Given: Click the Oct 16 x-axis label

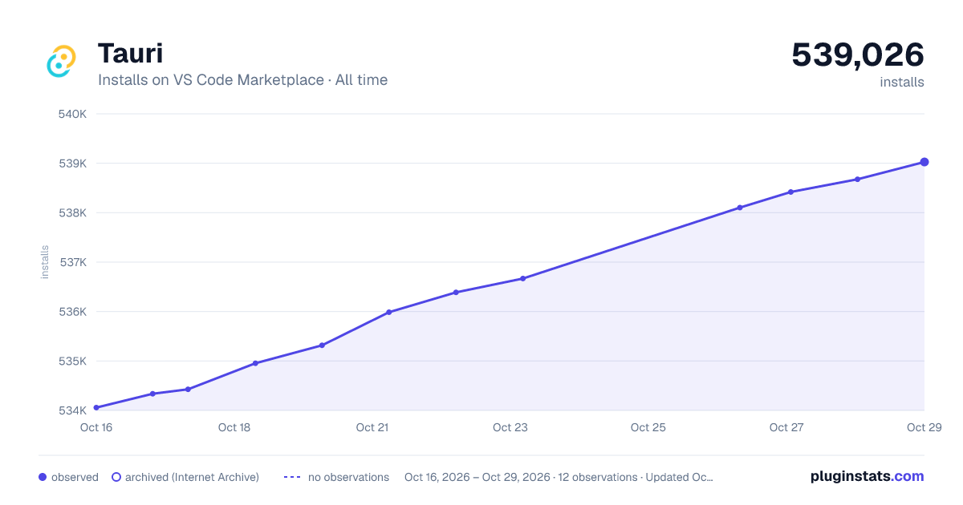Looking at the screenshot, I should point(96,427).
